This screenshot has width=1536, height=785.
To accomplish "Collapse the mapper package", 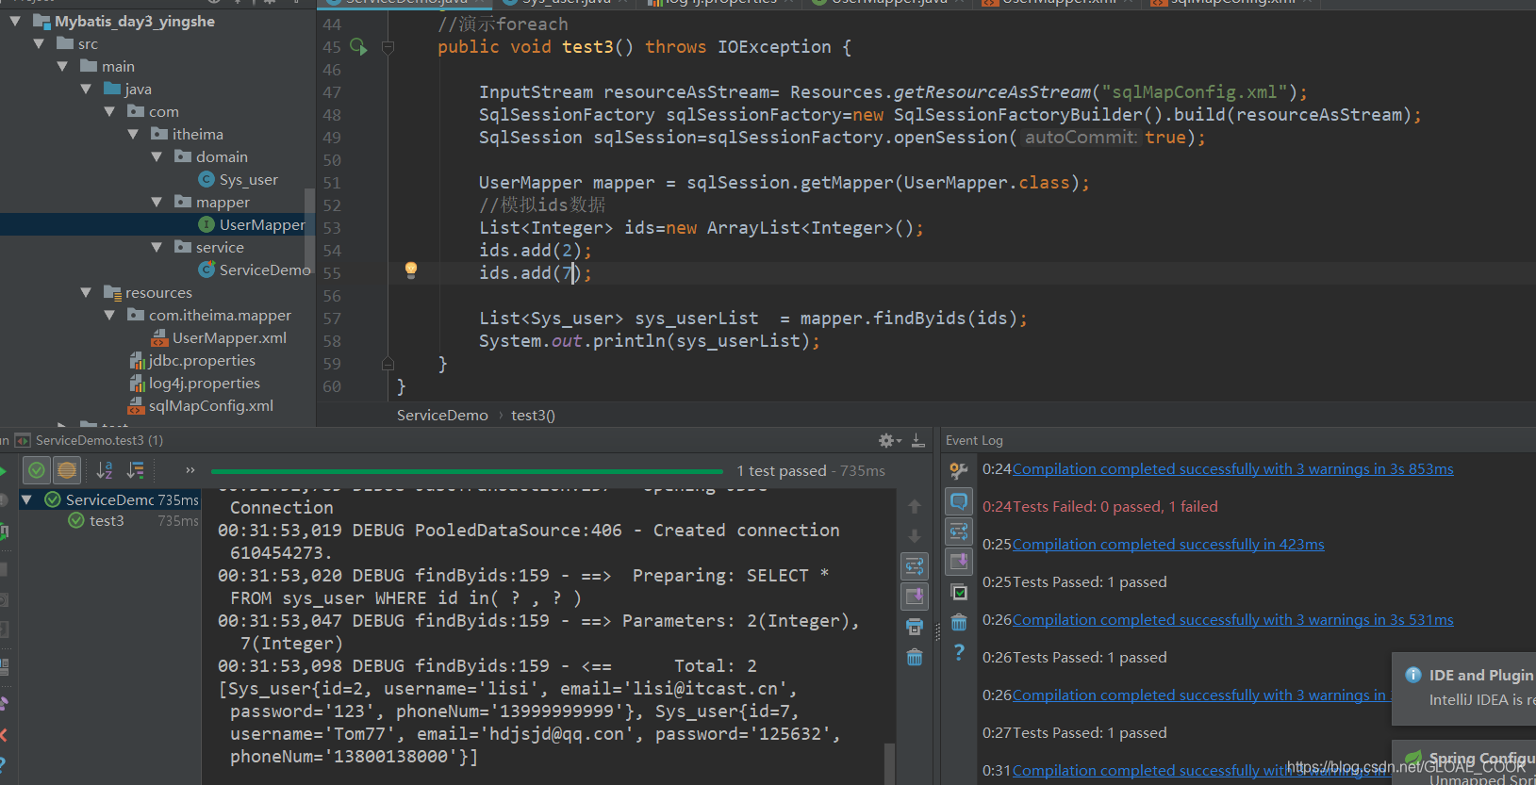I will pos(157,202).
